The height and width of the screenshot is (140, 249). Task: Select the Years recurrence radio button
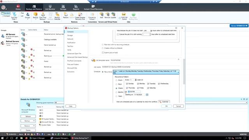click(x=116, y=96)
